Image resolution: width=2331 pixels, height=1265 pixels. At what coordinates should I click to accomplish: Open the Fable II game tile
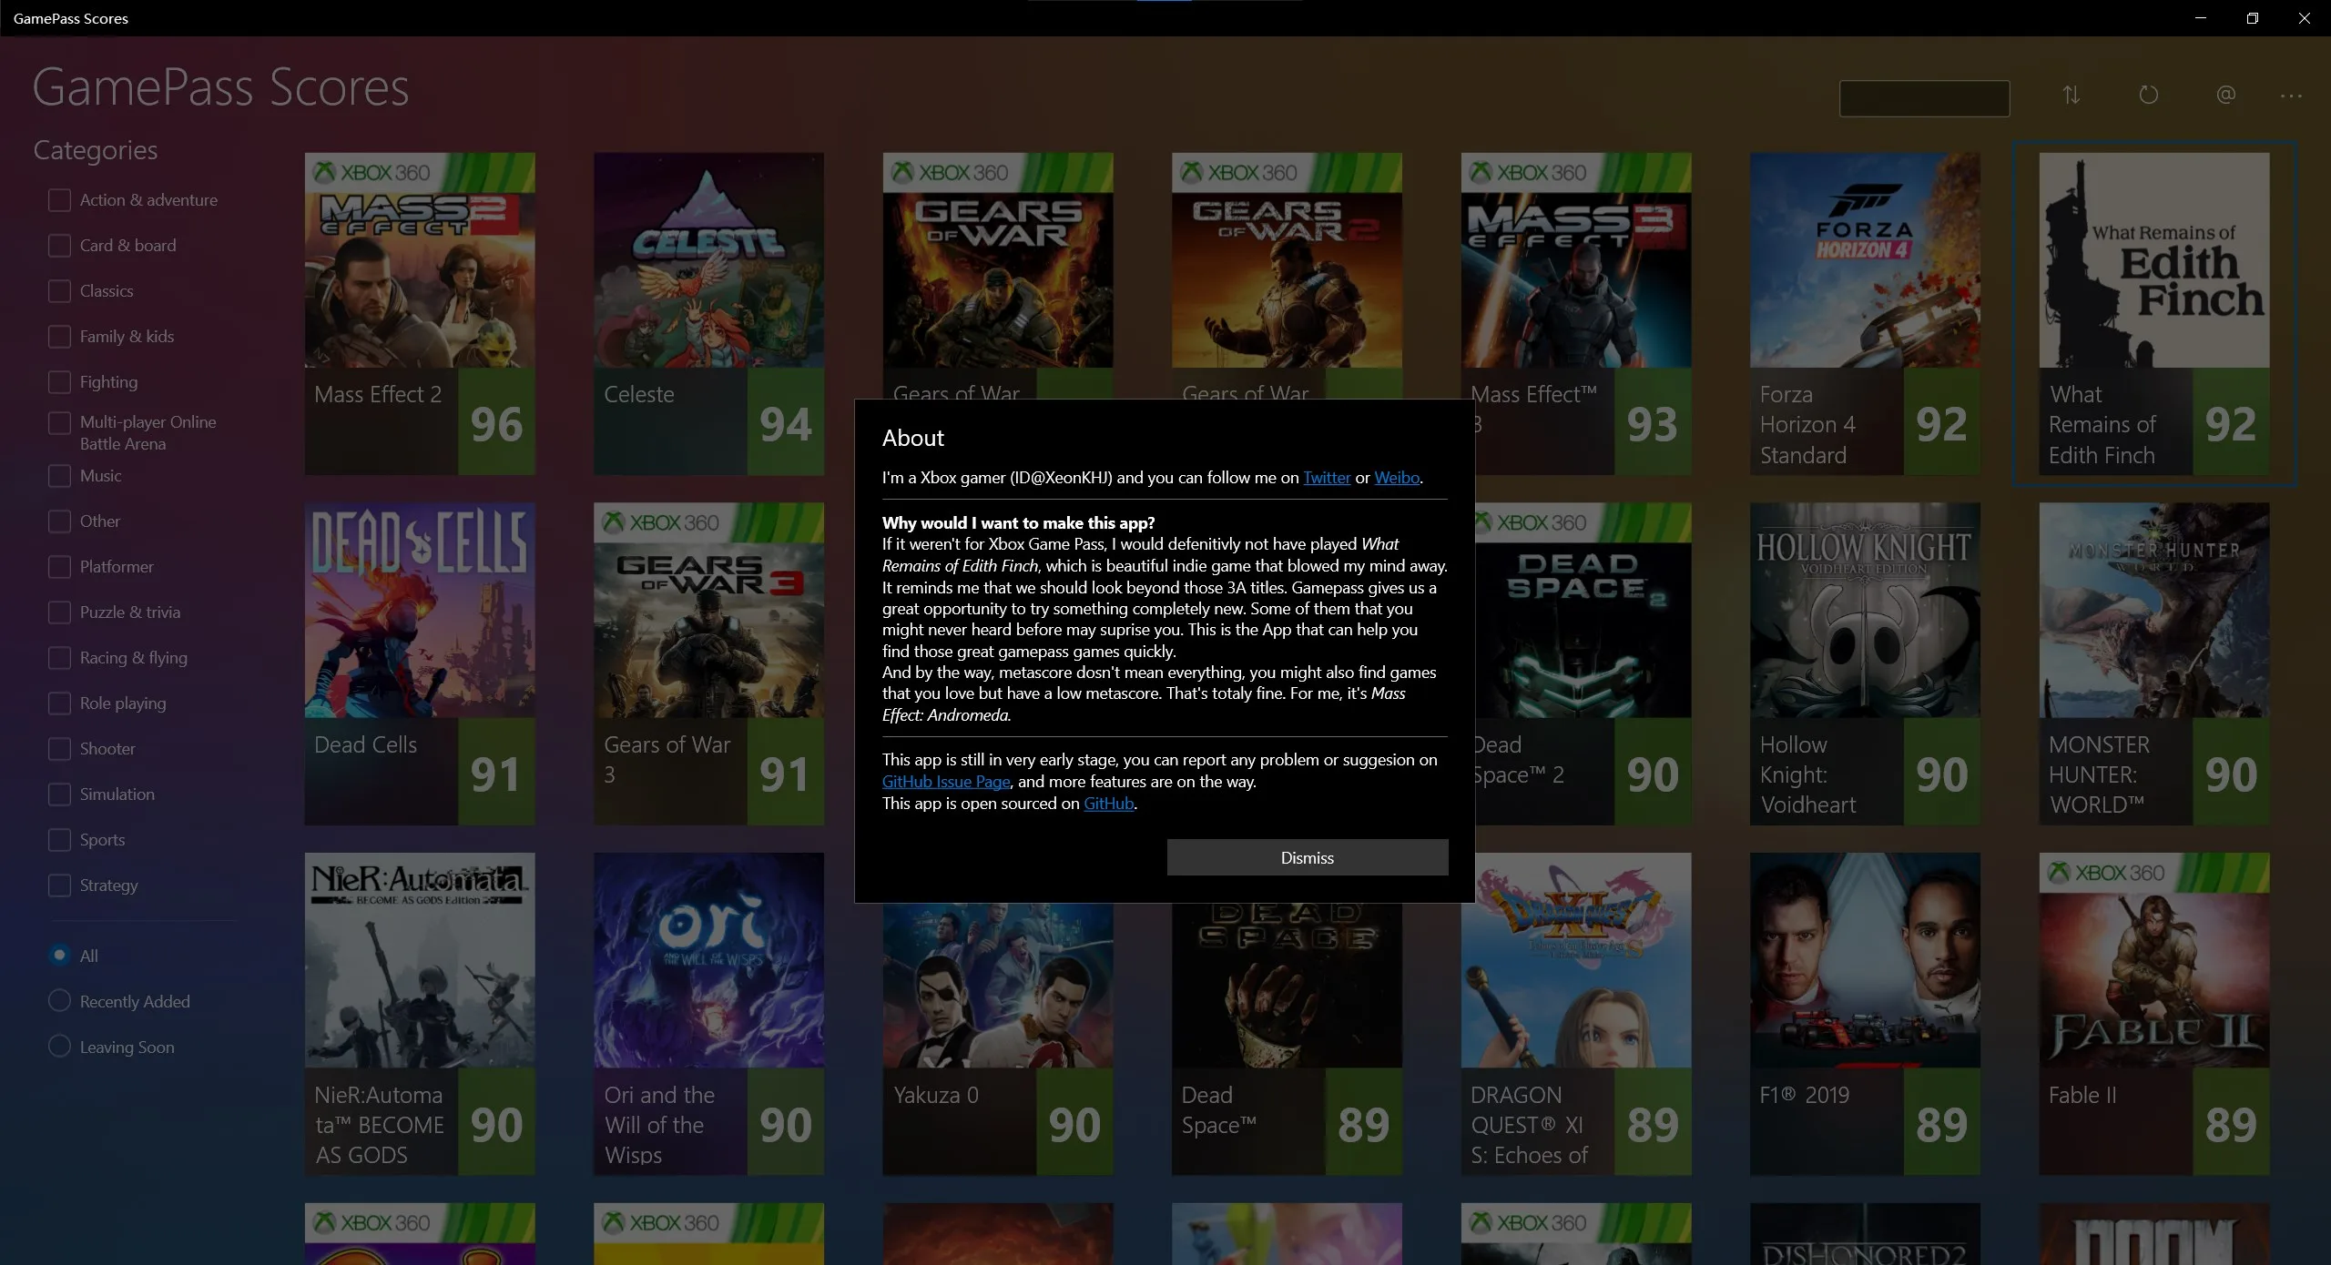[2154, 1014]
